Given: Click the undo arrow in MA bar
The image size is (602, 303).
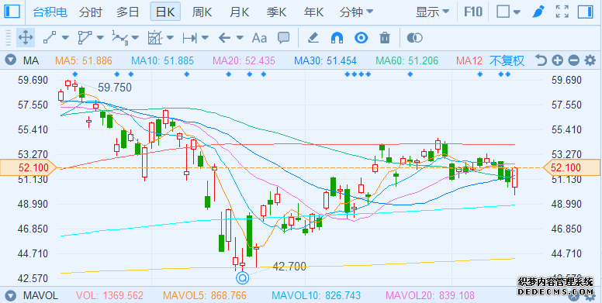Looking at the screenshot, I should 541,60.
